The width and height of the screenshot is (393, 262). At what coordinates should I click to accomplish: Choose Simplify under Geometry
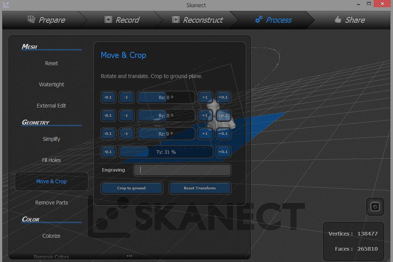[52, 139]
